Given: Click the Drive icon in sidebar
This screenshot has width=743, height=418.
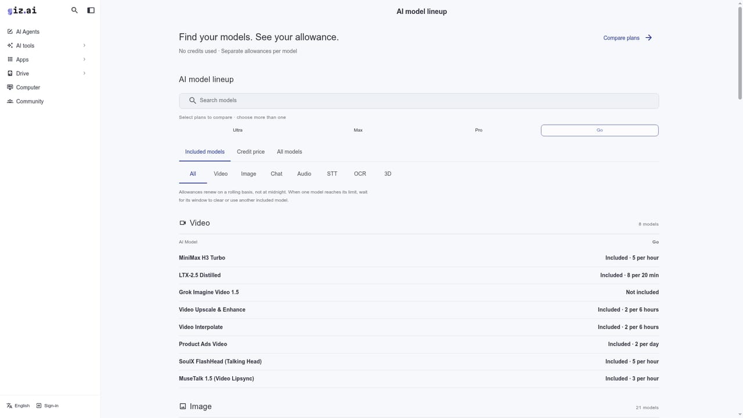Looking at the screenshot, I should pos(10,73).
